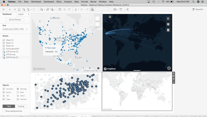Click the toolbar back arrow icon

point(10,9)
